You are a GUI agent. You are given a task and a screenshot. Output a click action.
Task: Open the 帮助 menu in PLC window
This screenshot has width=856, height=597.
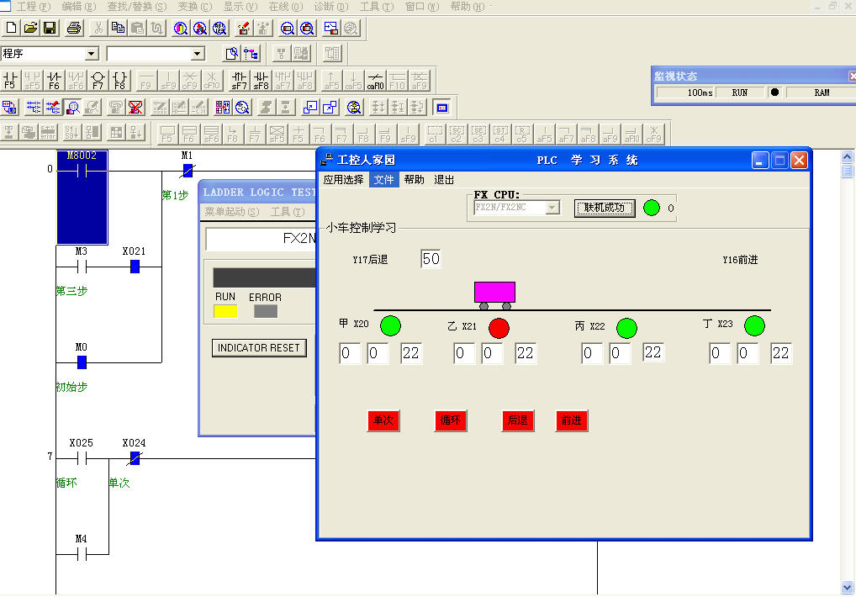coord(414,180)
